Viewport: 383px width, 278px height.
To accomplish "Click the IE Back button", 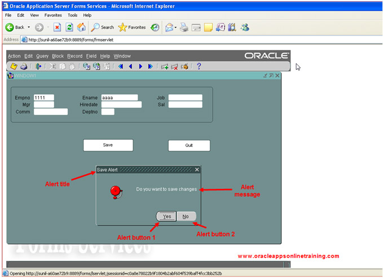I will pos(15,27).
